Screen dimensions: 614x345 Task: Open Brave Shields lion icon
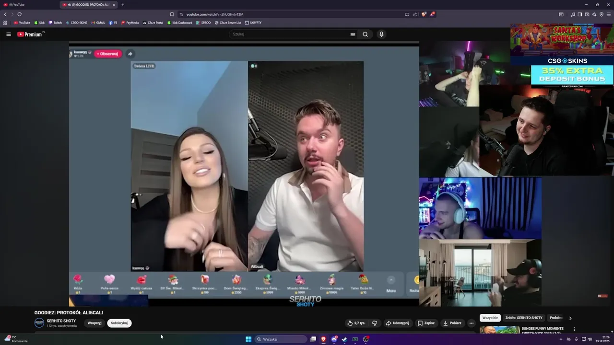[x=424, y=14]
